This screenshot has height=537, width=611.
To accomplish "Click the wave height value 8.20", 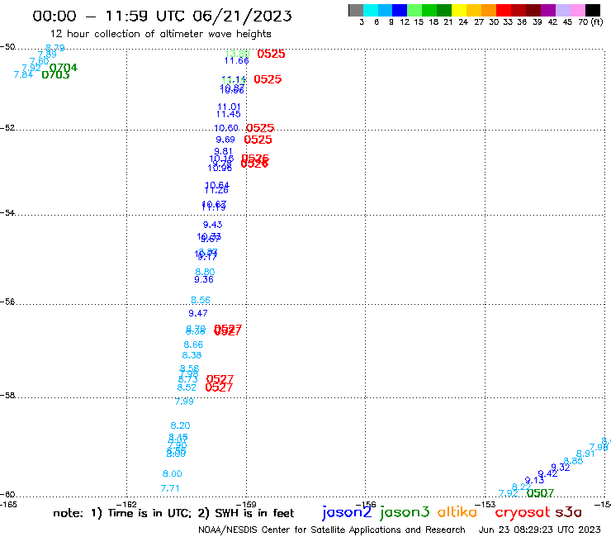I will click(x=180, y=425).
